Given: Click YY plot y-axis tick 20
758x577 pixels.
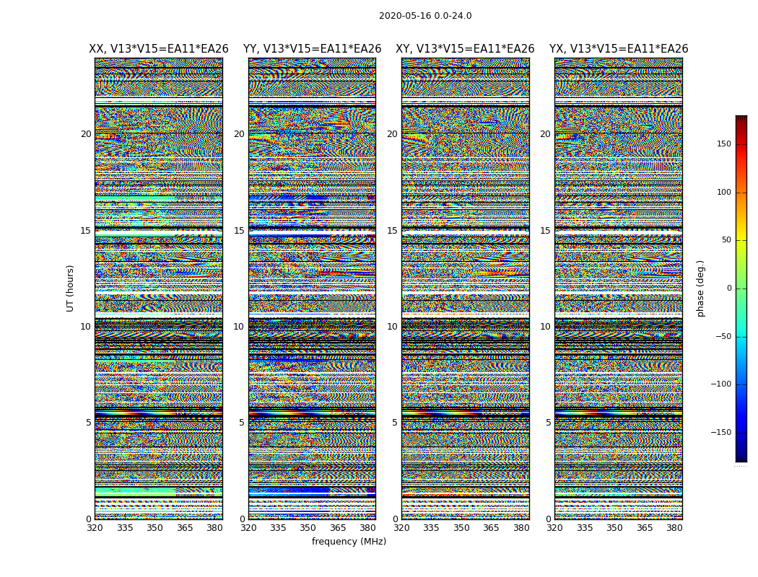Looking at the screenshot, I should pos(239,134).
